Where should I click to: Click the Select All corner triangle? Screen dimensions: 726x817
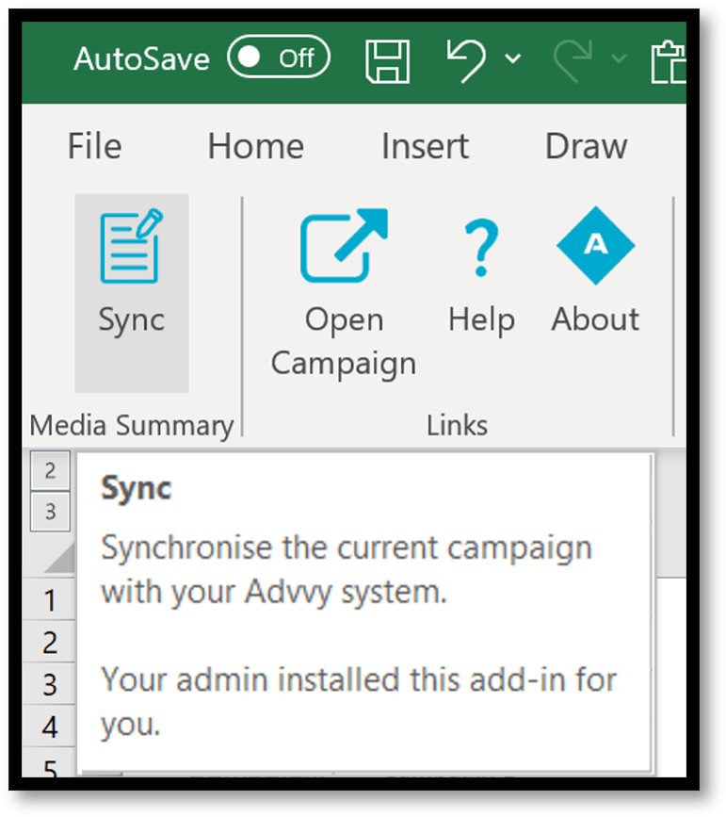pyautogui.click(x=61, y=559)
